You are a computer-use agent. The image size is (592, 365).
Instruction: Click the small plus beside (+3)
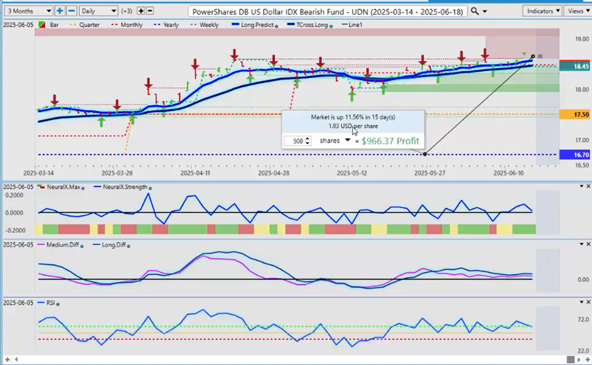pyautogui.click(x=141, y=11)
